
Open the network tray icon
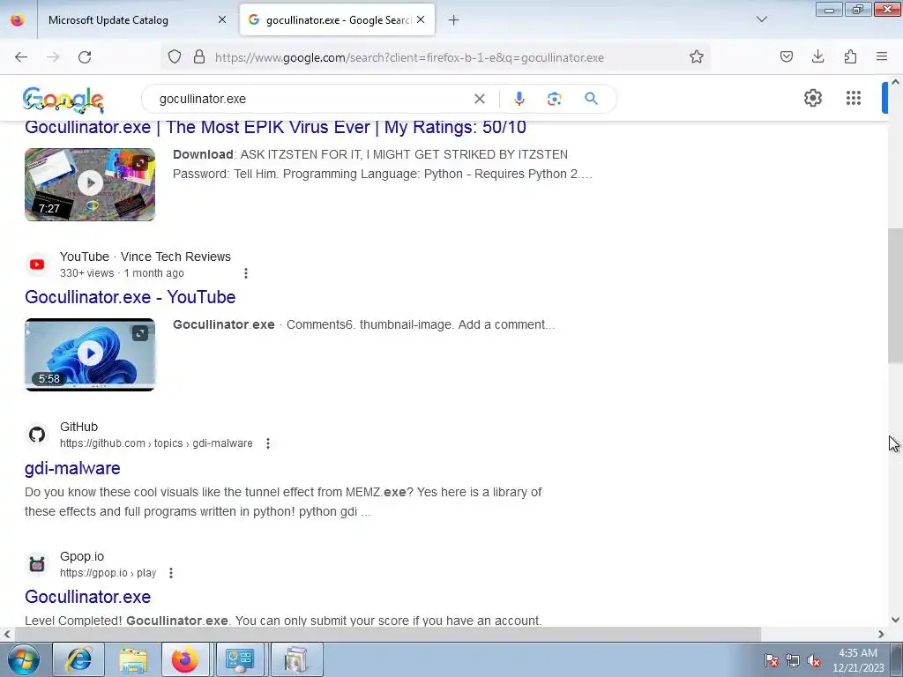(x=793, y=660)
